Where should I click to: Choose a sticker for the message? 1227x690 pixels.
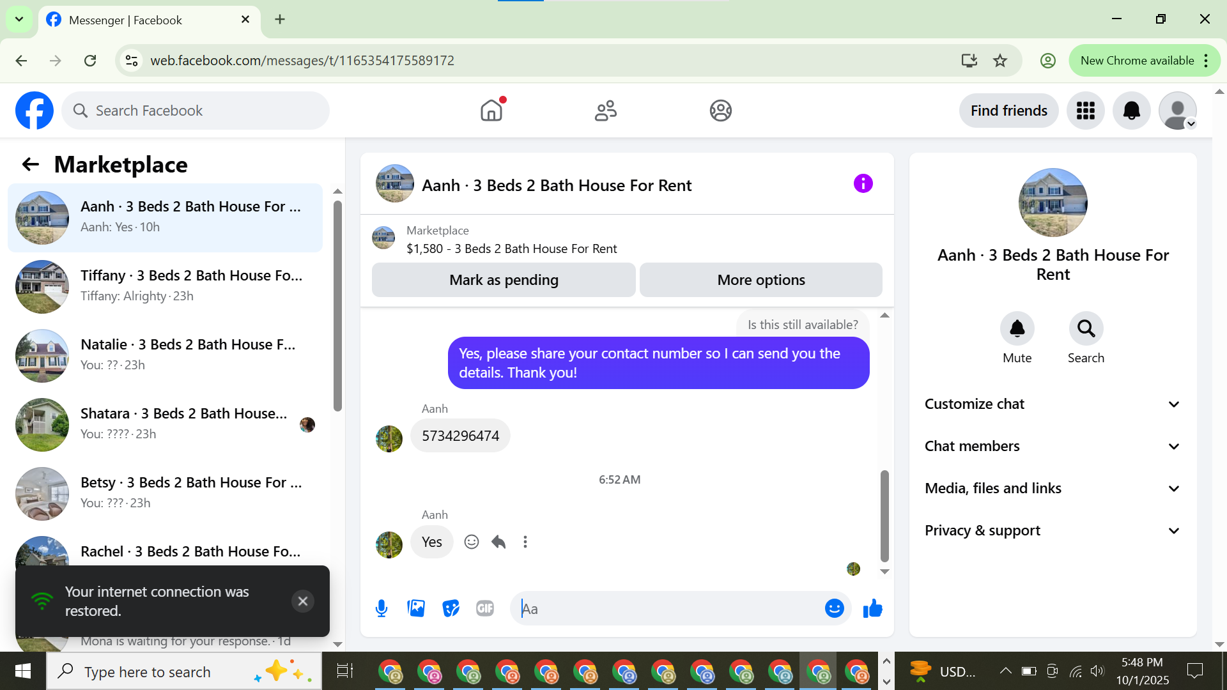(x=451, y=608)
